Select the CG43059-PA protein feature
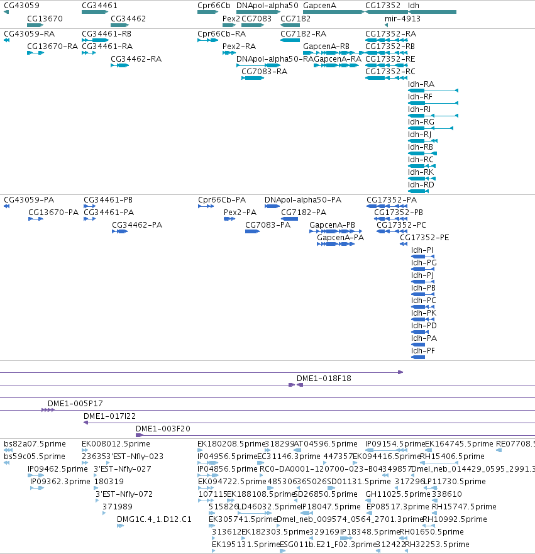This screenshot has height=554, width=535. point(6,206)
